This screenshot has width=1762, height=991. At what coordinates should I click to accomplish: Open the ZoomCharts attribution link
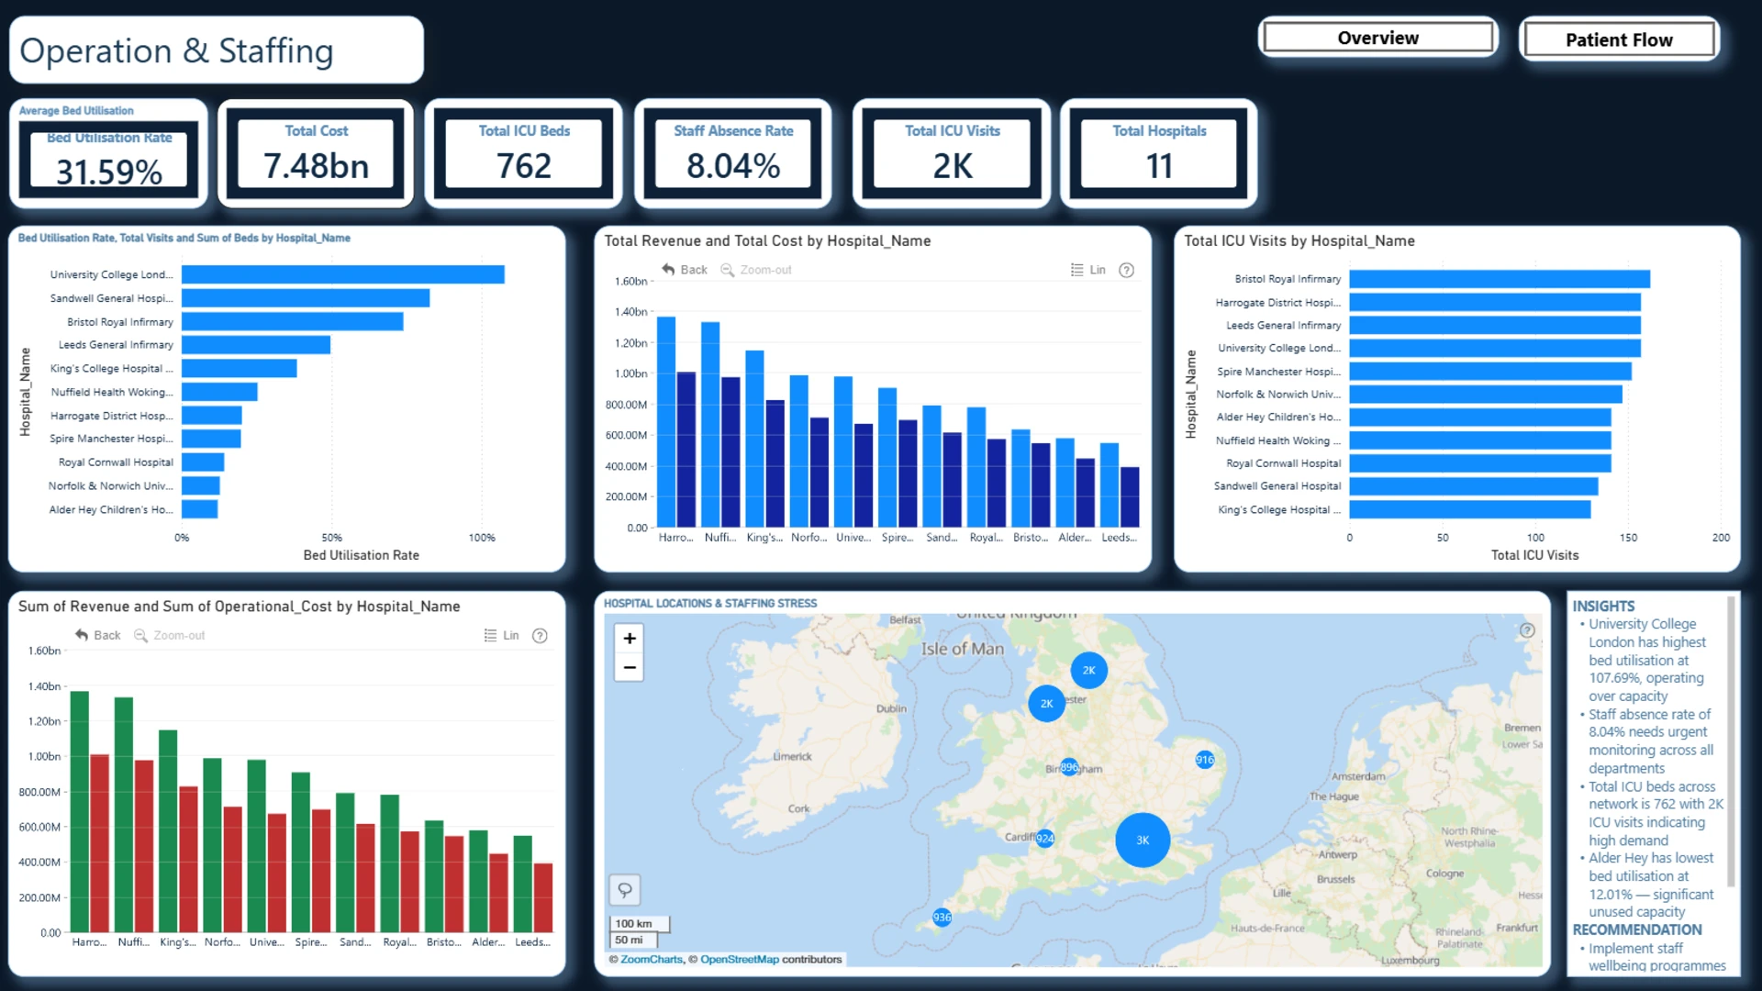tap(652, 960)
